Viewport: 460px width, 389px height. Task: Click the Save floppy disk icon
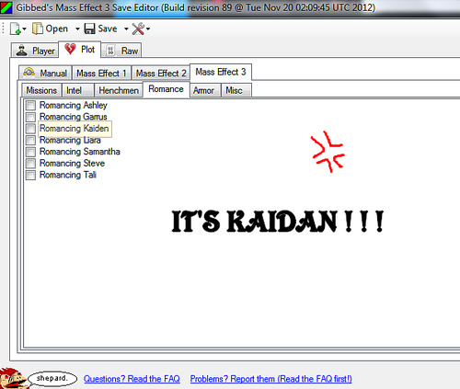tap(89, 29)
